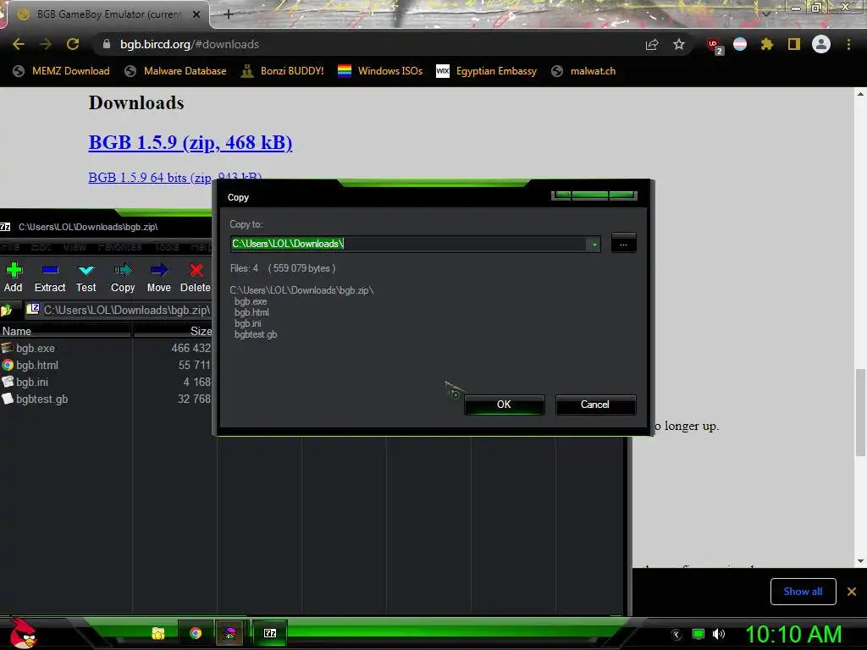Open the malwat.ch bookmark
Screen dimensions: 867x650
[x=583, y=71]
